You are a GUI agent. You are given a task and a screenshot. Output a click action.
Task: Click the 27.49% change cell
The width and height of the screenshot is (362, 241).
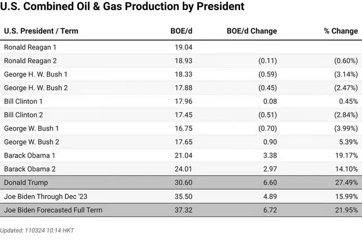pos(345,182)
